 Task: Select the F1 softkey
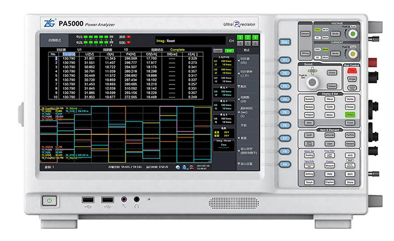[285, 60]
